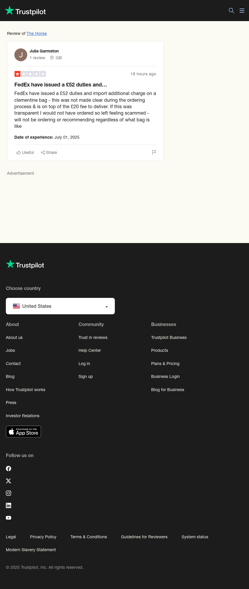Open Trustpilot's Instagram icon
Viewport: 249px width, 589px height.
tap(8, 493)
